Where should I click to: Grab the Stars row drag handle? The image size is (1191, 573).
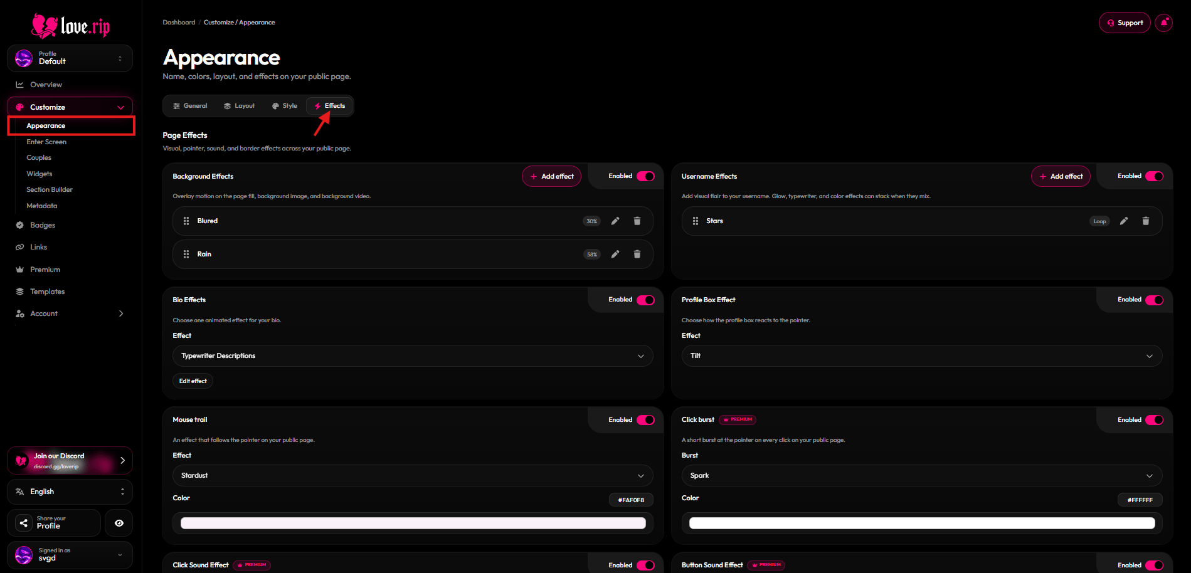tap(695, 221)
